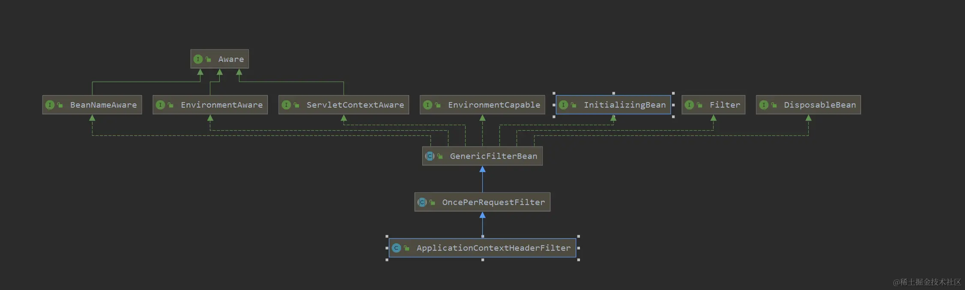Click the left-middle selection handle of ApplicationContextHeaderFilter
This screenshot has width=965, height=290.
(387, 248)
